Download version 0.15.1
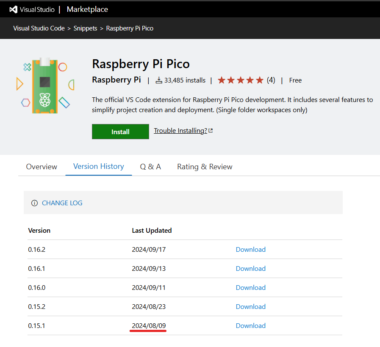The image size is (380, 347). tap(251, 326)
